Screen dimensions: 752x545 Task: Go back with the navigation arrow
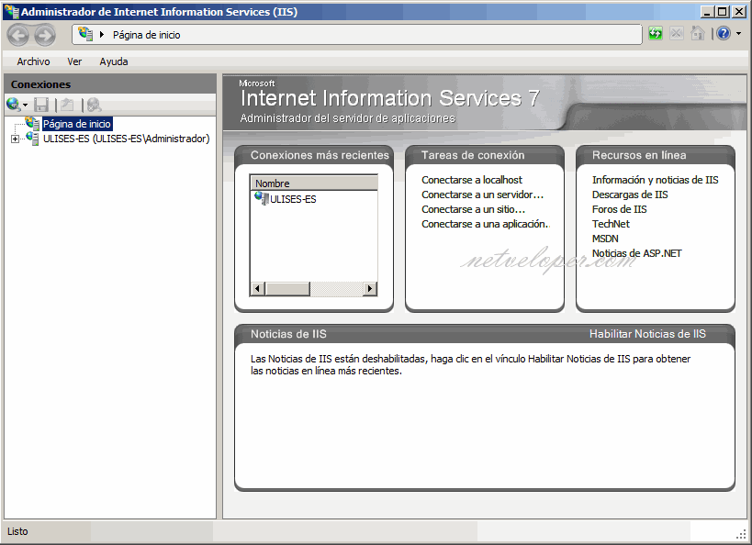click(18, 35)
